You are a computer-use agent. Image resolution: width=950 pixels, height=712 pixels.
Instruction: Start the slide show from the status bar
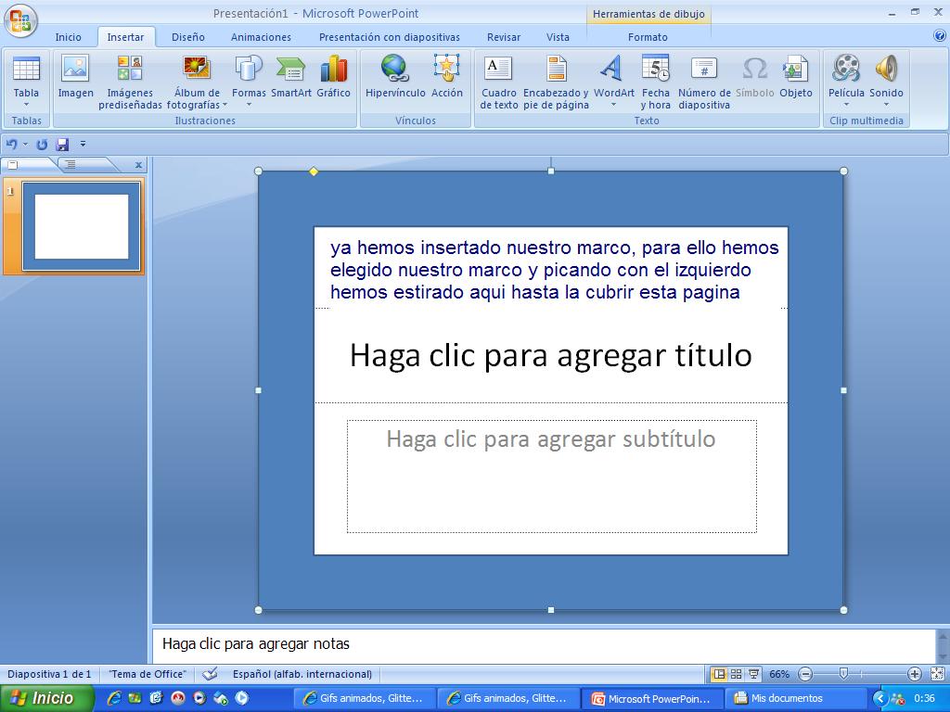[x=753, y=674]
